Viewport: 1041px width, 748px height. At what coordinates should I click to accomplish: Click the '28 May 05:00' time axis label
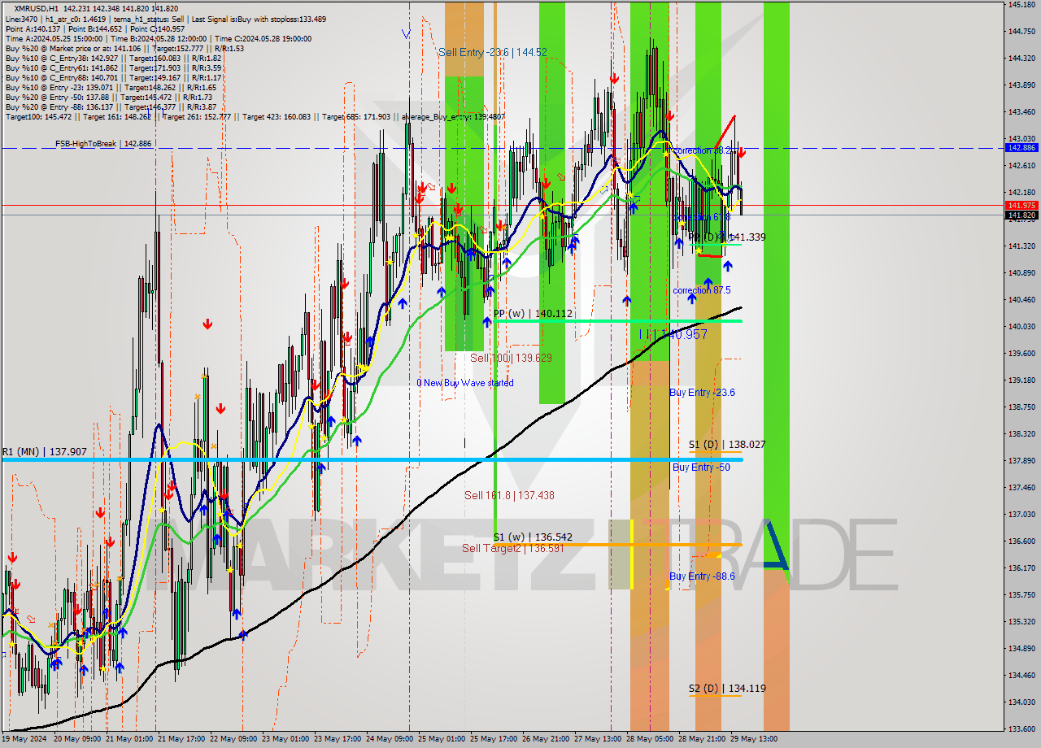coord(651,739)
